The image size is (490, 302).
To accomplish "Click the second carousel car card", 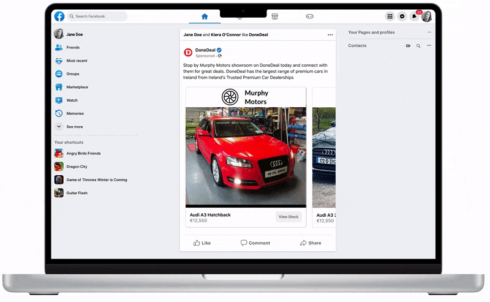I will [x=324, y=157].
